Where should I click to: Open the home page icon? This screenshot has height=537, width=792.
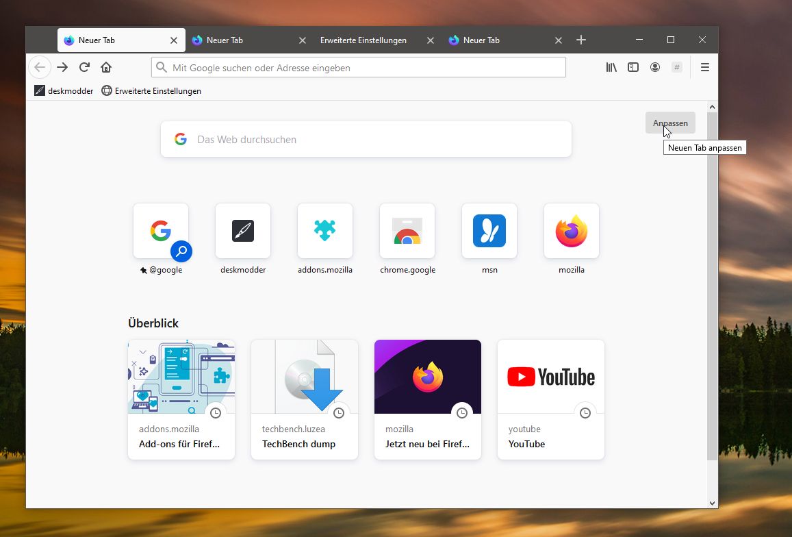pos(106,67)
